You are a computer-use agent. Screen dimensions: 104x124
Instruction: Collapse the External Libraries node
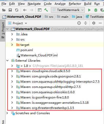tap(7, 60)
